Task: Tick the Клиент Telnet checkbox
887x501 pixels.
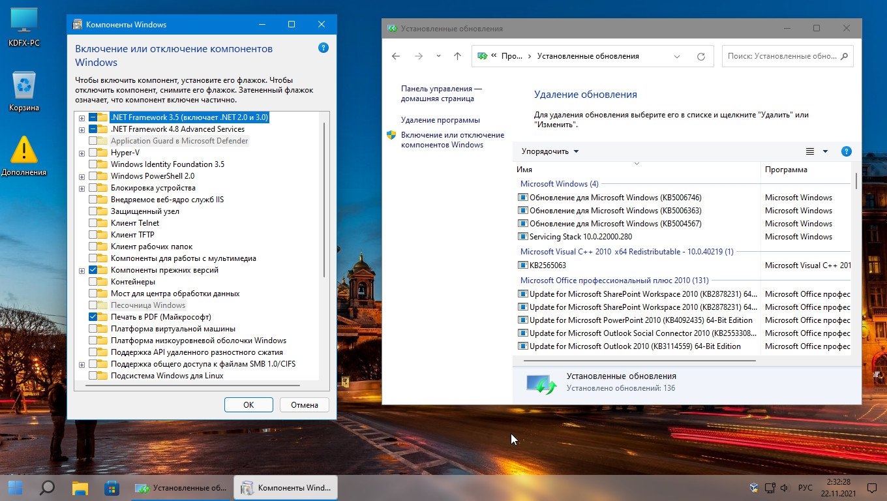Action: tap(93, 223)
